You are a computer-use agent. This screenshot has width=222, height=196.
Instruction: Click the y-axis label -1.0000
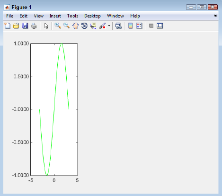[x=20, y=175]
